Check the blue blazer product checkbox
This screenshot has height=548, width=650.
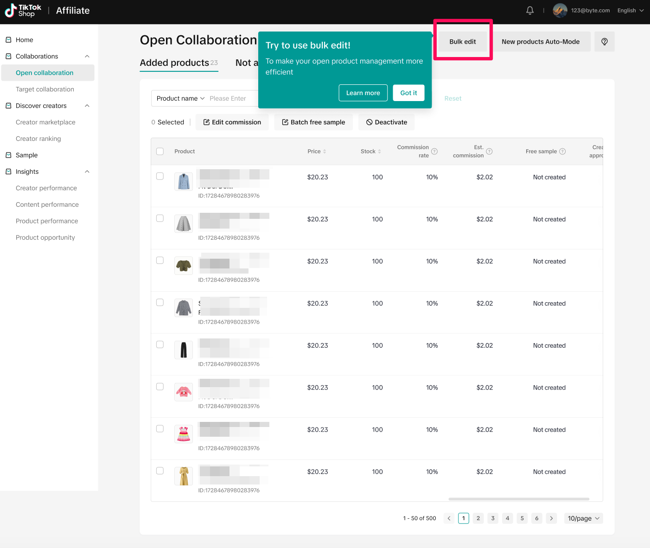point(160,176)
